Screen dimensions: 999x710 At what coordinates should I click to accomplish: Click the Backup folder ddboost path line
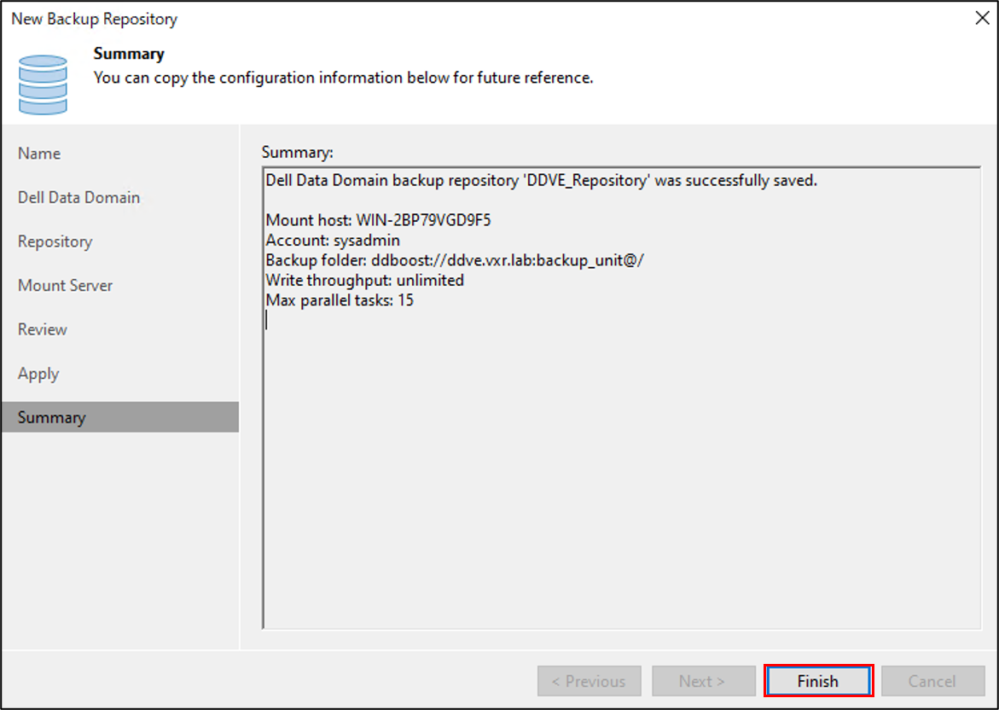pos(454,260)
